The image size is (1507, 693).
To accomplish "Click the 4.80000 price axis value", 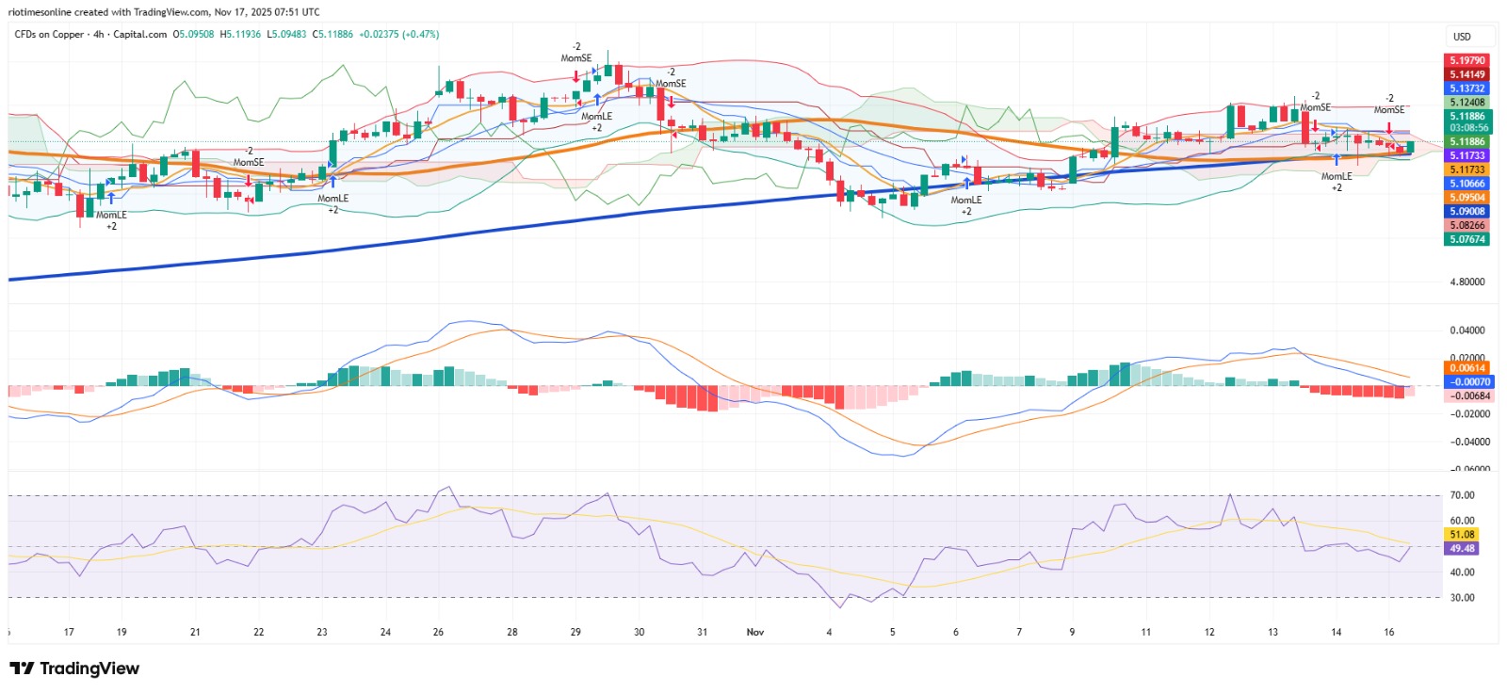I will click(x=1467, y=282).
